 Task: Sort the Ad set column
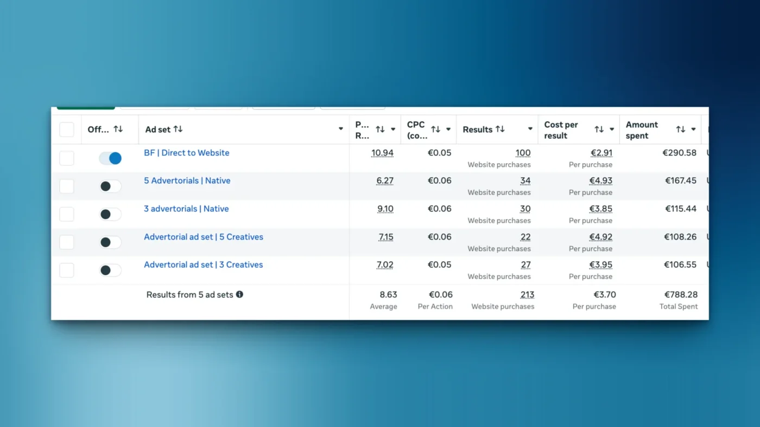pyautogui.click(x=178, y=130)
